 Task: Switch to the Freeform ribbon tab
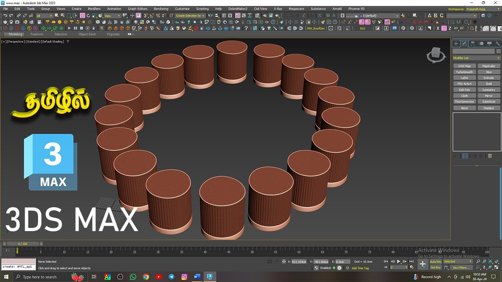[36, 34]
